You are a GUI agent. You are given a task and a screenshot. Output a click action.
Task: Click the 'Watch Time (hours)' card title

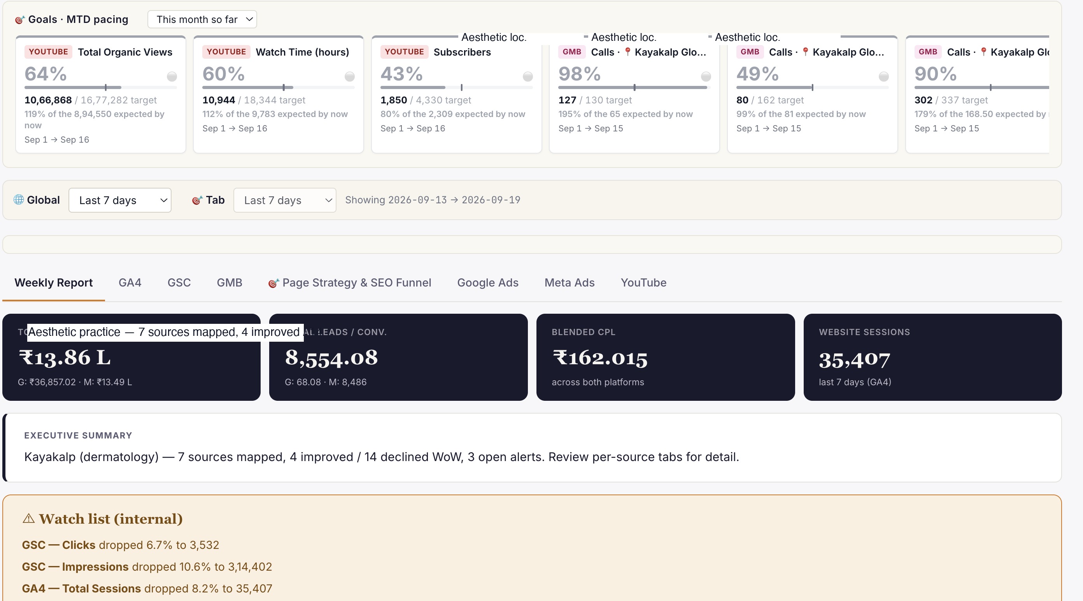pos(302,52)
